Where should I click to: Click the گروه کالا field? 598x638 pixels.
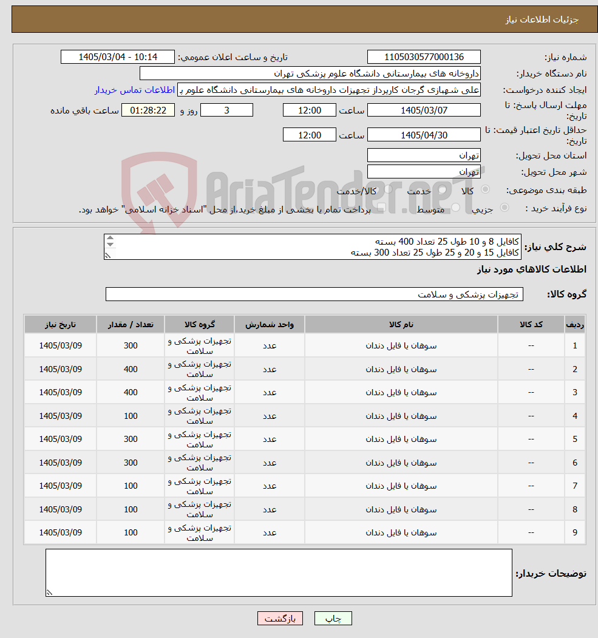pyautogui.click(x=314, y=294)
